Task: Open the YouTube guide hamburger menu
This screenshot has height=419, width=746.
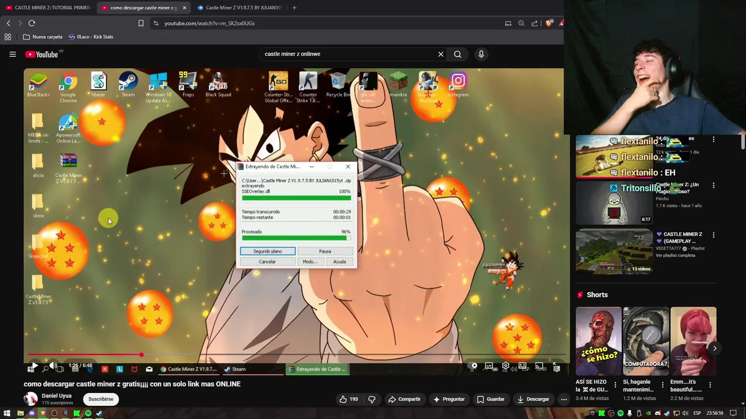Action: (x=12, y=54)
